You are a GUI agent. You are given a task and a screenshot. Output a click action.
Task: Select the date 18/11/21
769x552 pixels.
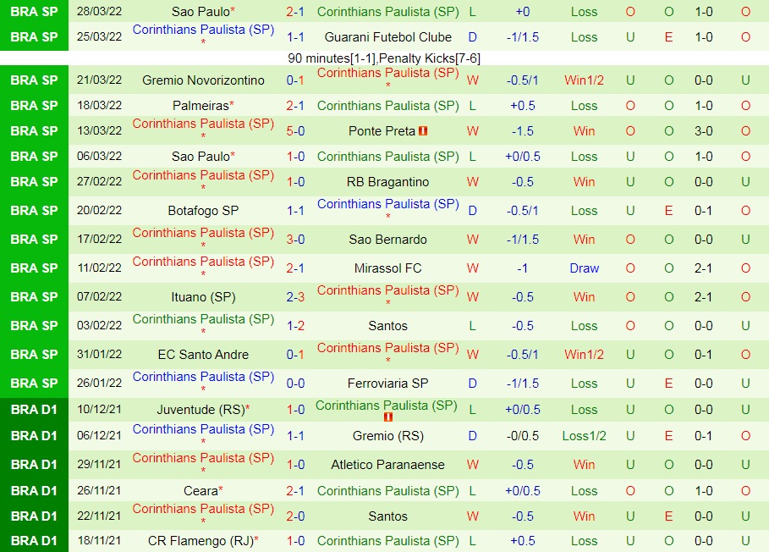(99, 541)
